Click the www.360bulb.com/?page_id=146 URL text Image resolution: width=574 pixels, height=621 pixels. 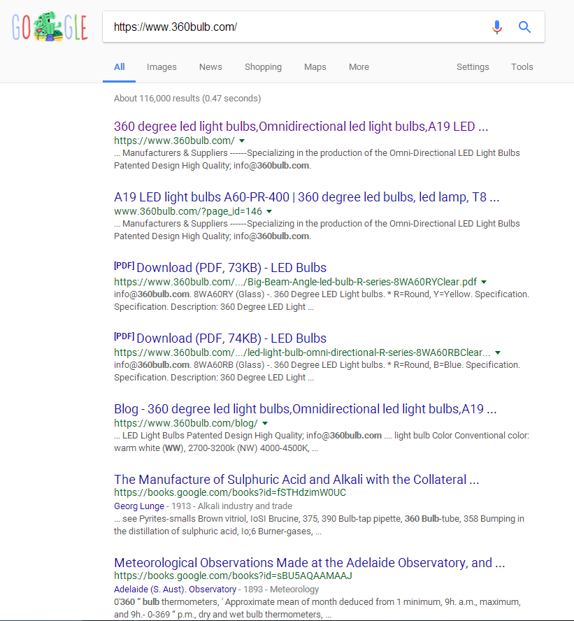pos(188,211)
